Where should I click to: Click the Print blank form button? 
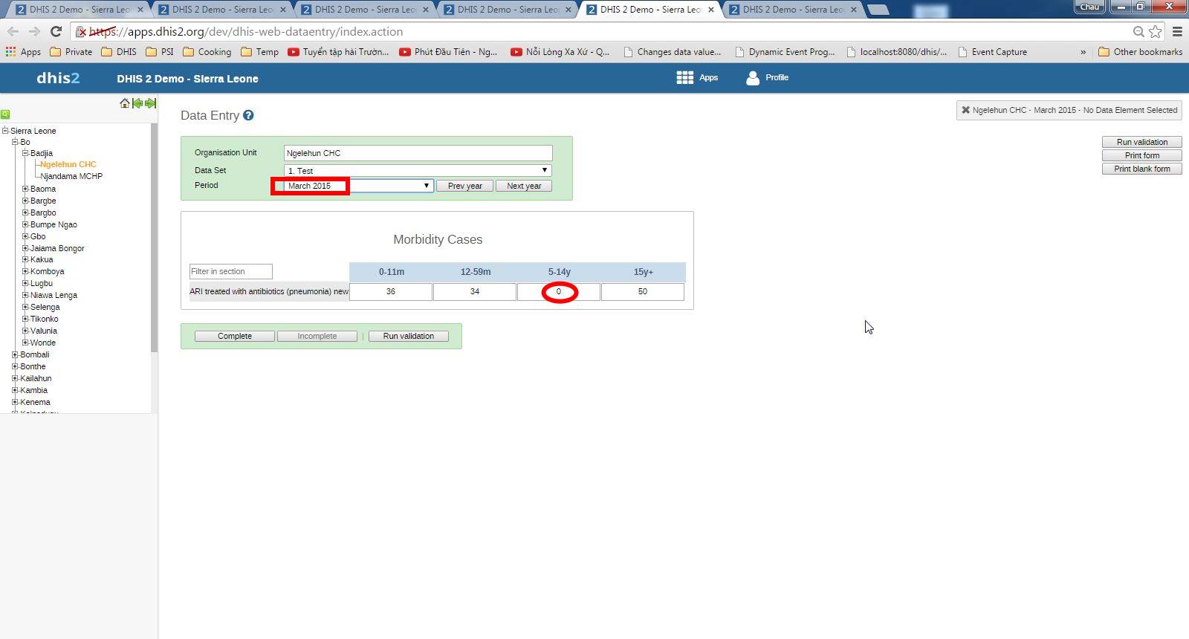[x=1142, y=169]
